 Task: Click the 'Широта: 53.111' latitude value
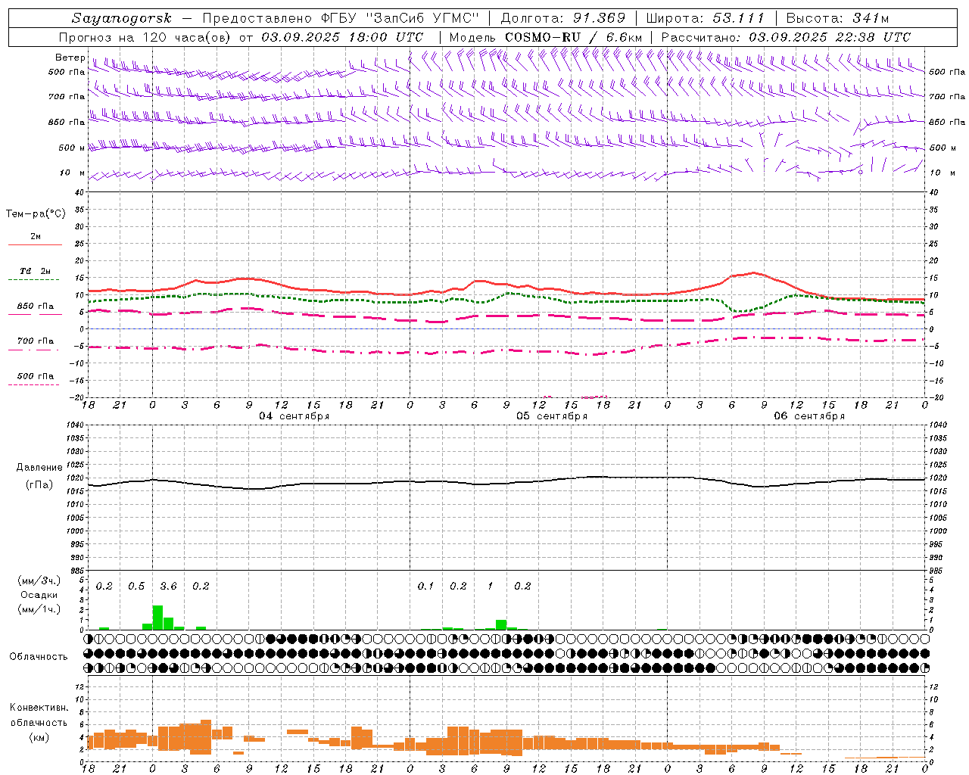tap(706, 18)
